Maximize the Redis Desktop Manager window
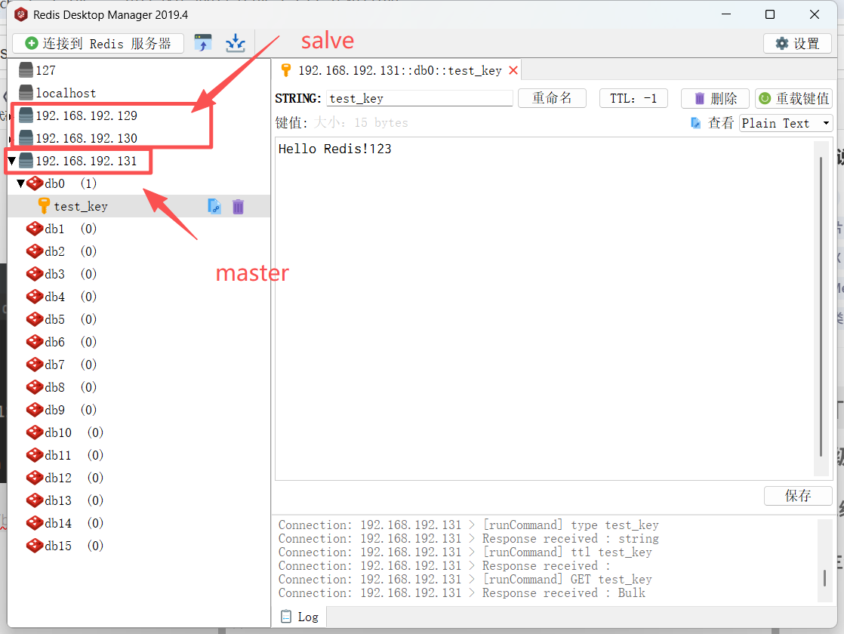 770,14
